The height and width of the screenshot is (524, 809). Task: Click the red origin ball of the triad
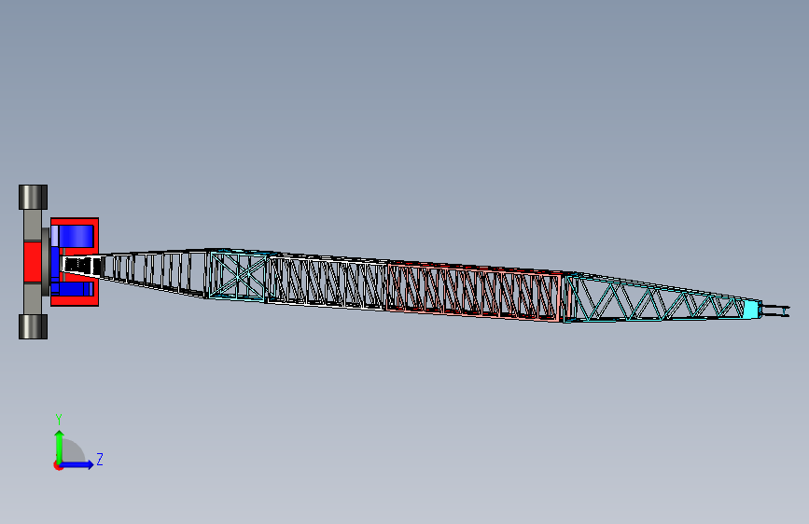pyautogui.click(x=58, y=465)
